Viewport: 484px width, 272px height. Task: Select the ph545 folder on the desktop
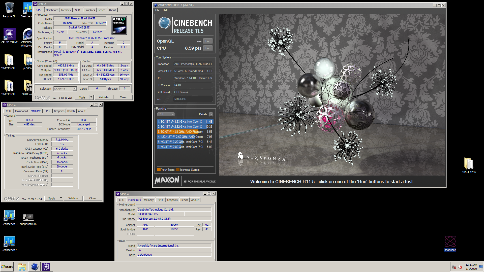pyautogui.click(x=27, y=62)
